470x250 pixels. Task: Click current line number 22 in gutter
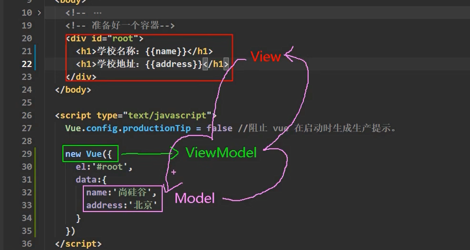point(27,64)
